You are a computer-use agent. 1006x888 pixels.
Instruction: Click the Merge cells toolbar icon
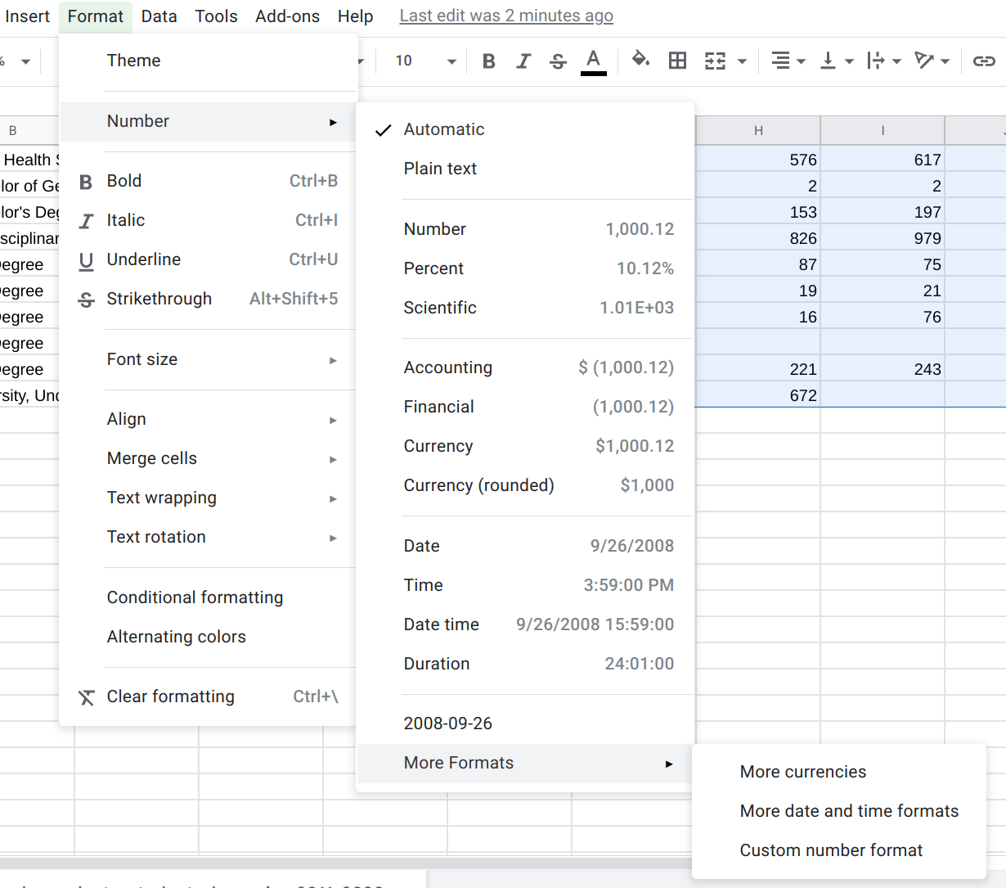(x=716, y=61)
